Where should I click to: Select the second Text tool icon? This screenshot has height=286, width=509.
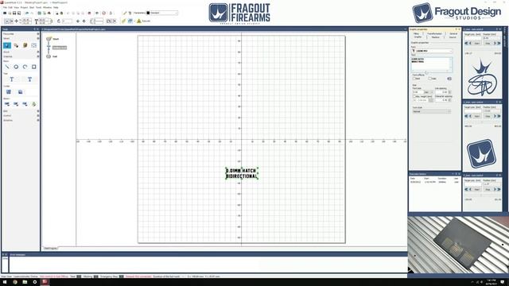coord(29,79)
